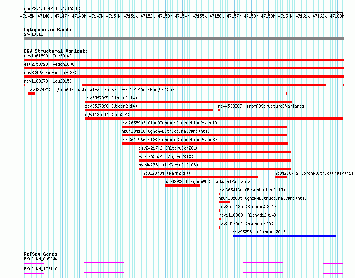Click the EYA2 NM_005244 magenta gene line

[183, 262]
